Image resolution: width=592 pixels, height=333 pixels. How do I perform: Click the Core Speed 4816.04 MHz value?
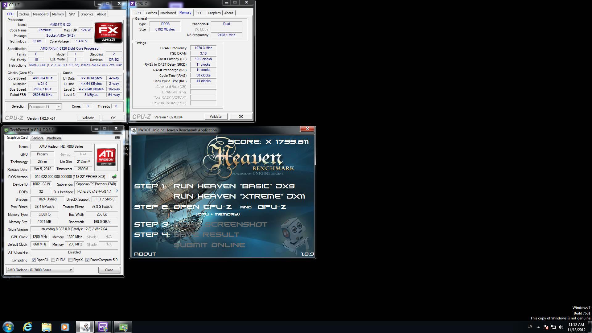(43, 78)
